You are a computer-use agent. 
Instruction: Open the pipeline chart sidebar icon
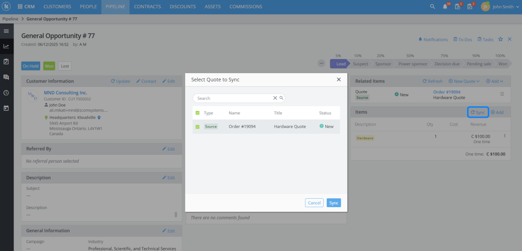6,47
